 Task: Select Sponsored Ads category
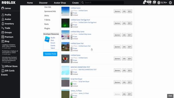point(50,11)
